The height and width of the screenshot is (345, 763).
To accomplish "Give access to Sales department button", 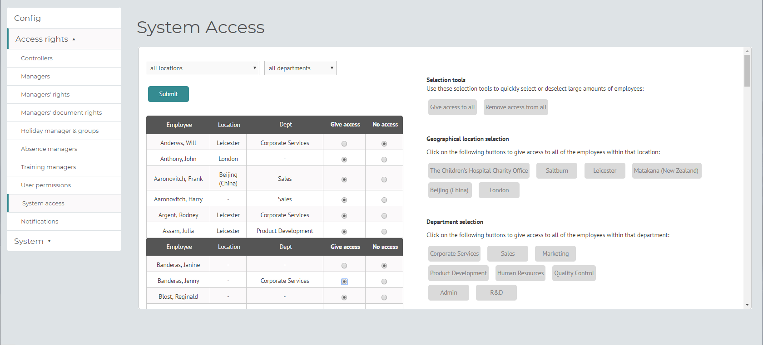I will tap(508, 253).
